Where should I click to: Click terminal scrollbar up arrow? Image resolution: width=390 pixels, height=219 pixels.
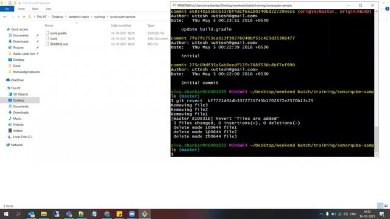377,12
